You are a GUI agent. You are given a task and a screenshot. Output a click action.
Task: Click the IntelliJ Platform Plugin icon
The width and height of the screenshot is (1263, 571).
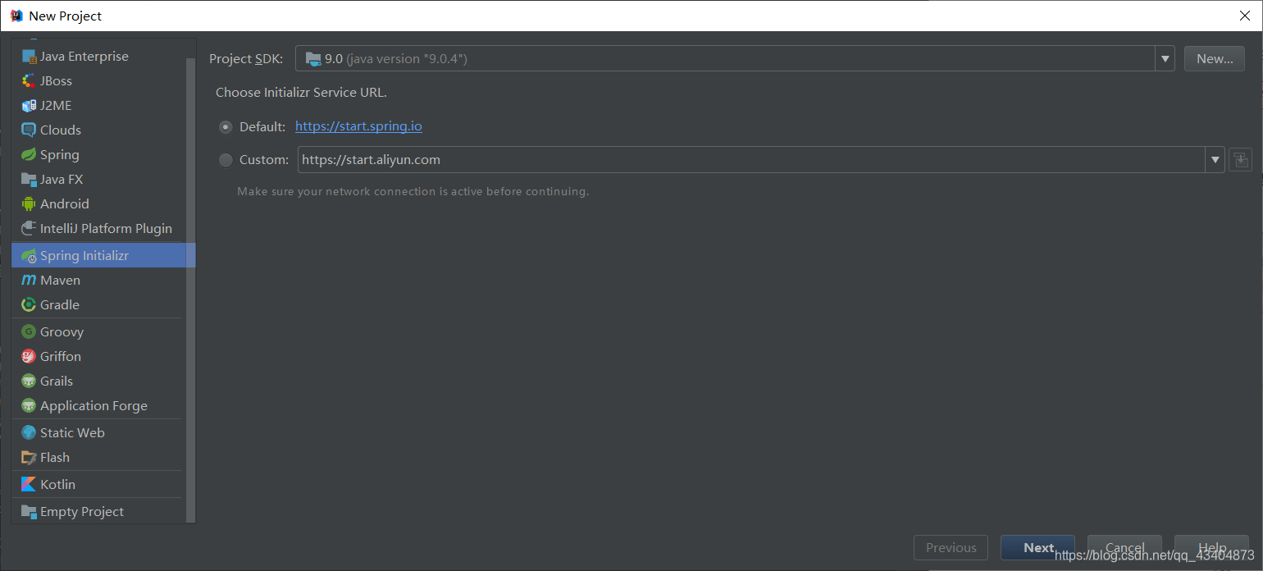(29, 229)
